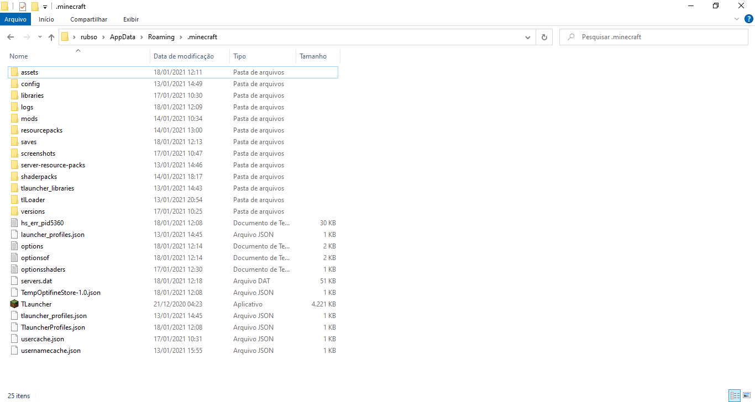Viewport: 755px width, 402px height.
Task: Click the TLauncher application icon
Action: coord(14,304)
